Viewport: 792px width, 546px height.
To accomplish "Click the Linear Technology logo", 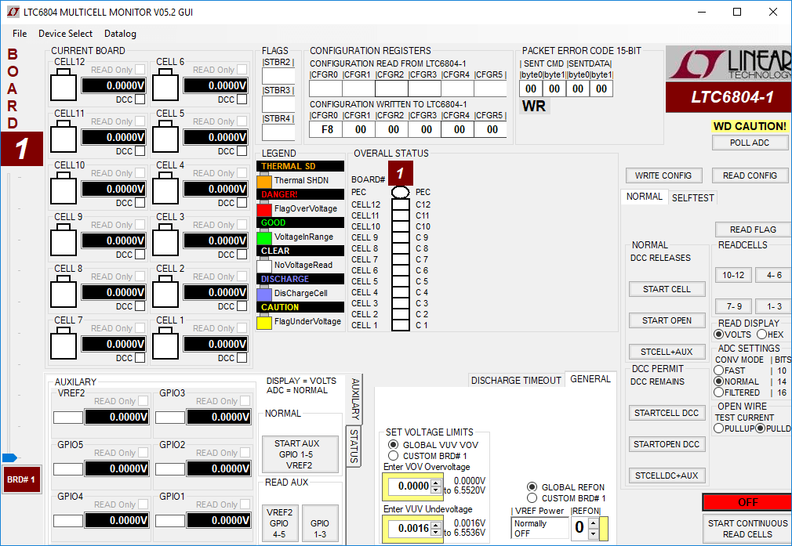I will (728, 63).
